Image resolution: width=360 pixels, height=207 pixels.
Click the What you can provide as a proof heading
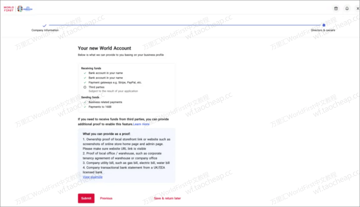coord(107,134)
